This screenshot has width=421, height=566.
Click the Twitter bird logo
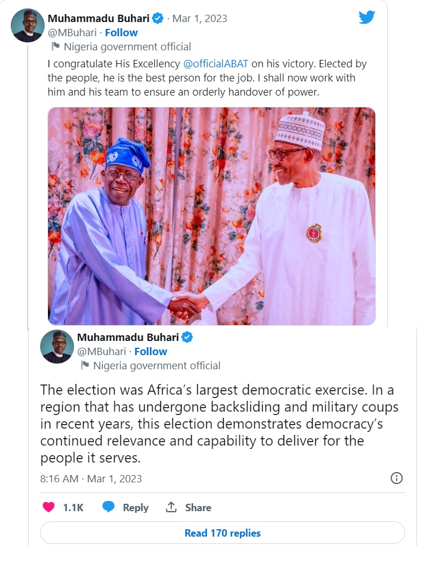367,18
